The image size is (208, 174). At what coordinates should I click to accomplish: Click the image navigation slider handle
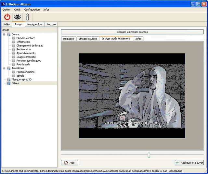(x=149, y=155)
